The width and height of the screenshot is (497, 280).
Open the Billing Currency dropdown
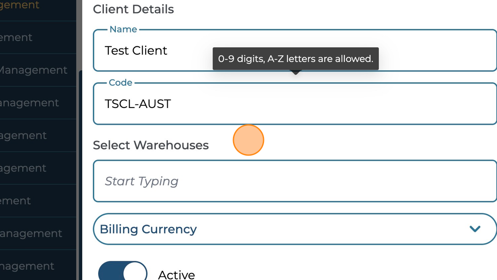pyautogui.click(x=284, y=229)
